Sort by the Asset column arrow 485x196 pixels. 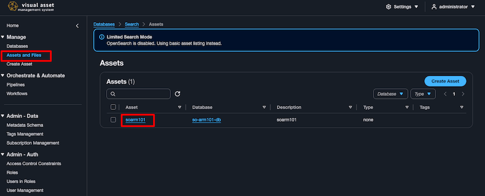point(179,107)
